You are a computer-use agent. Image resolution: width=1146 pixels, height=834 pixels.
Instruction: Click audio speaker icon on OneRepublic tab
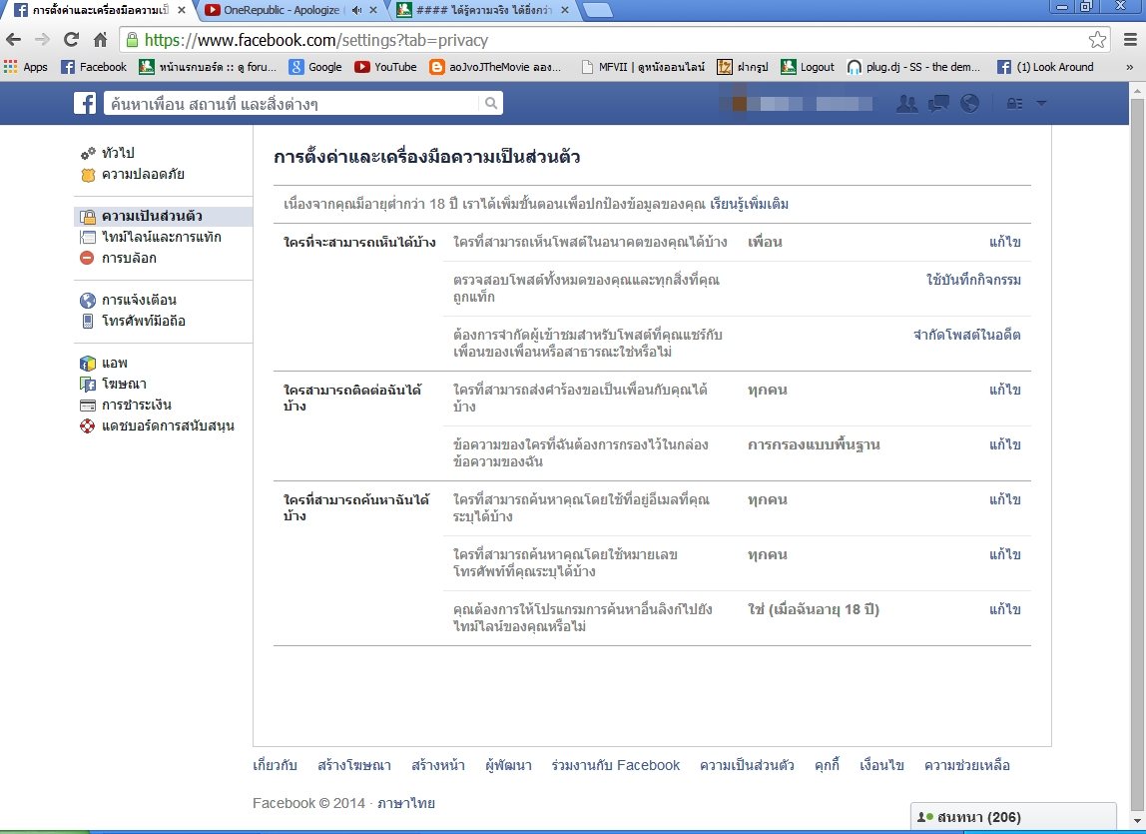coord(356,10)
